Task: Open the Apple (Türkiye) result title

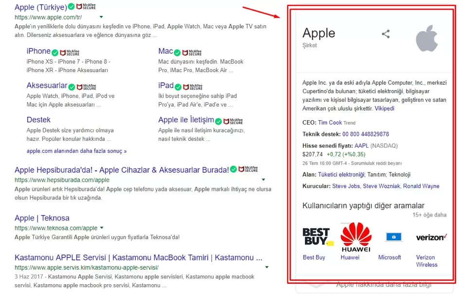Action: point(41,7)
